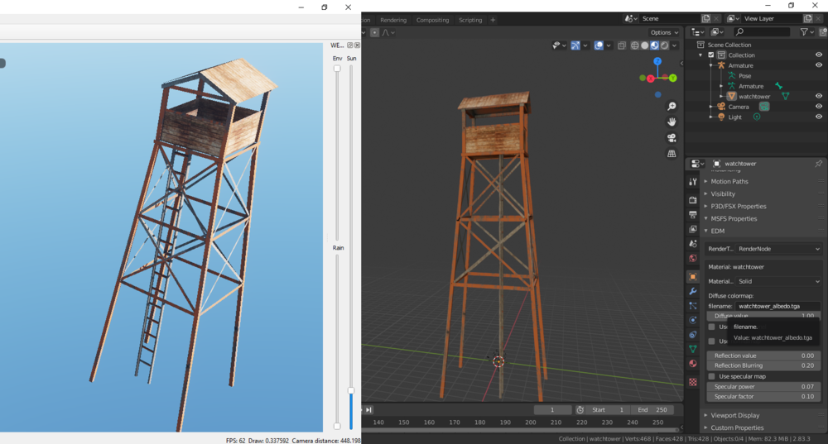Select the Camera object in outliner
The width and height of the screenshot is (828, 444).
point(739,107)
